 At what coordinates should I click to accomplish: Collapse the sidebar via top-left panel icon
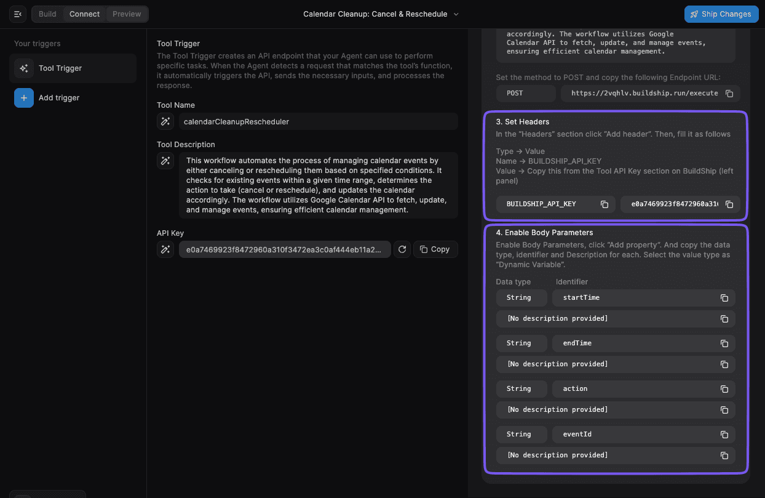pyautogui.click(x=18, y=14)
